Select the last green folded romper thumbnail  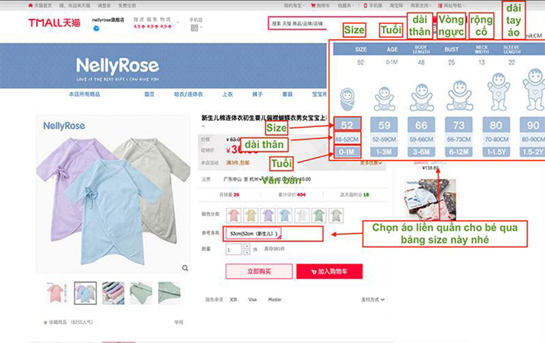click(169, 293)
